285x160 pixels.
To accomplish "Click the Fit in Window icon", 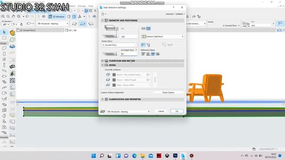I will (x=19, y=16).
